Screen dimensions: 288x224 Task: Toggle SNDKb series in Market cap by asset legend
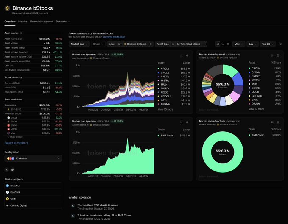pyautogui.click(x=174, y=77)
